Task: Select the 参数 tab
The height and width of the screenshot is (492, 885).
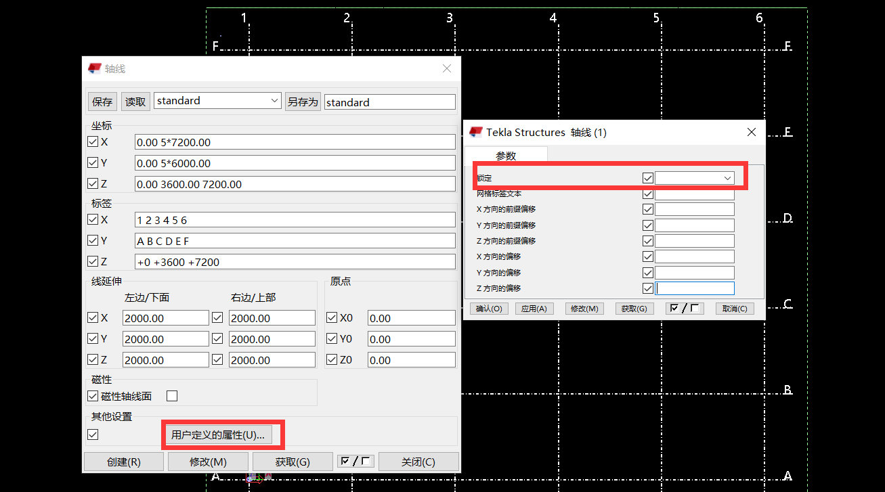Action: pos(506,156)
